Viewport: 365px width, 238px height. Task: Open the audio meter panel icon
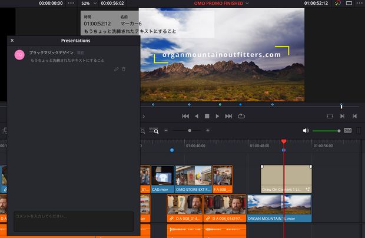(359, 131)
